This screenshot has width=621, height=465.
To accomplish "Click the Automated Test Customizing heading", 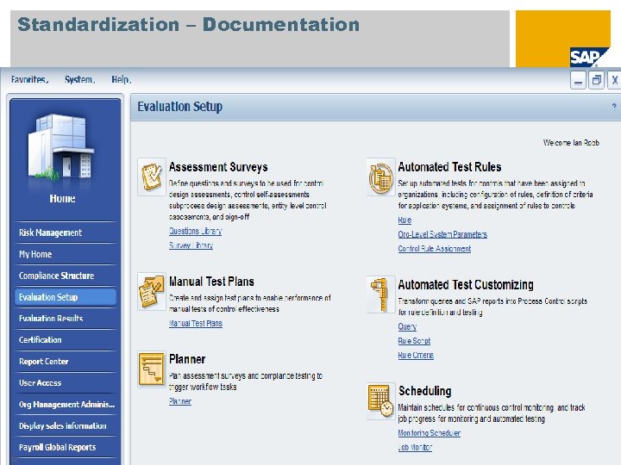I will tap(466, 285).
